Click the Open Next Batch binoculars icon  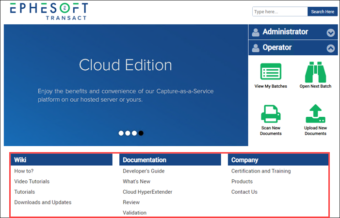pos(315,72)
